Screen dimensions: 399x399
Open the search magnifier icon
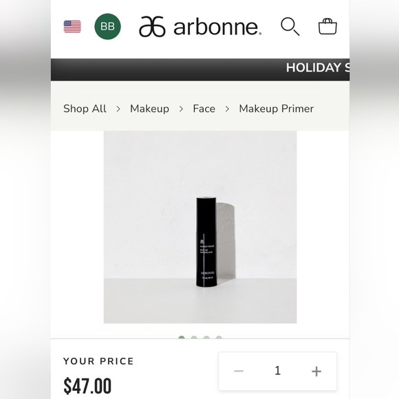(x=290, y=26)
